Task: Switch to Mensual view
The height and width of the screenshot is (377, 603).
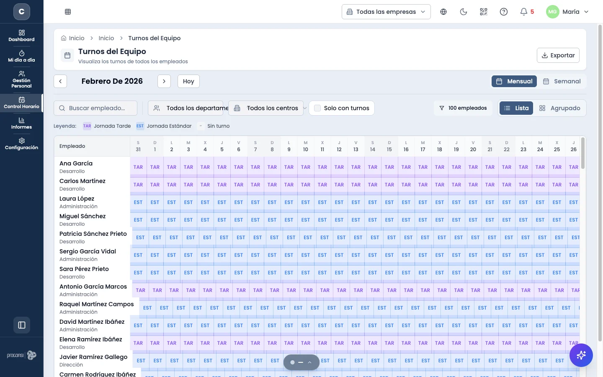Action: (x=514, y=81)
